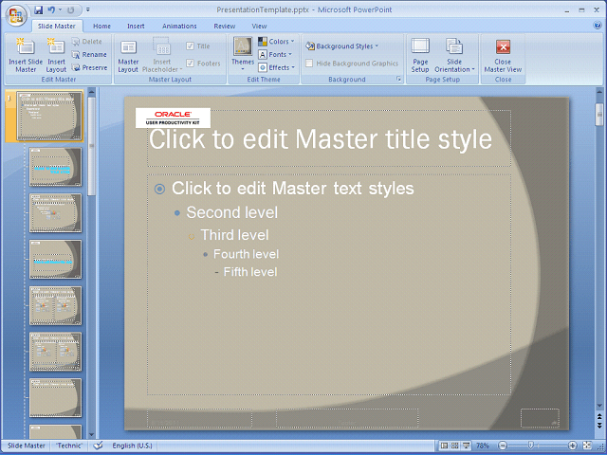The image size is (607, 455).
Task: Click 'Click to edit Master text styles' line
Action: click(293, 189)
